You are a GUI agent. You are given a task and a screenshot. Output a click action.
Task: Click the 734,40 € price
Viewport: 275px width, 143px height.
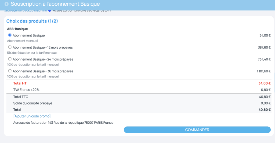point(264,59)
